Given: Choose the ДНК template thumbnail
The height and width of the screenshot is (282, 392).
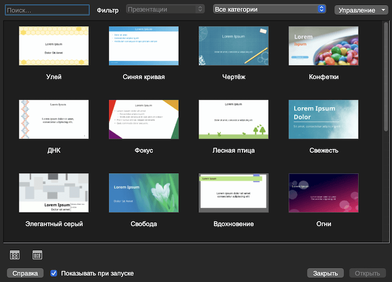Looking at the screenshot, I should click(54, 120).
